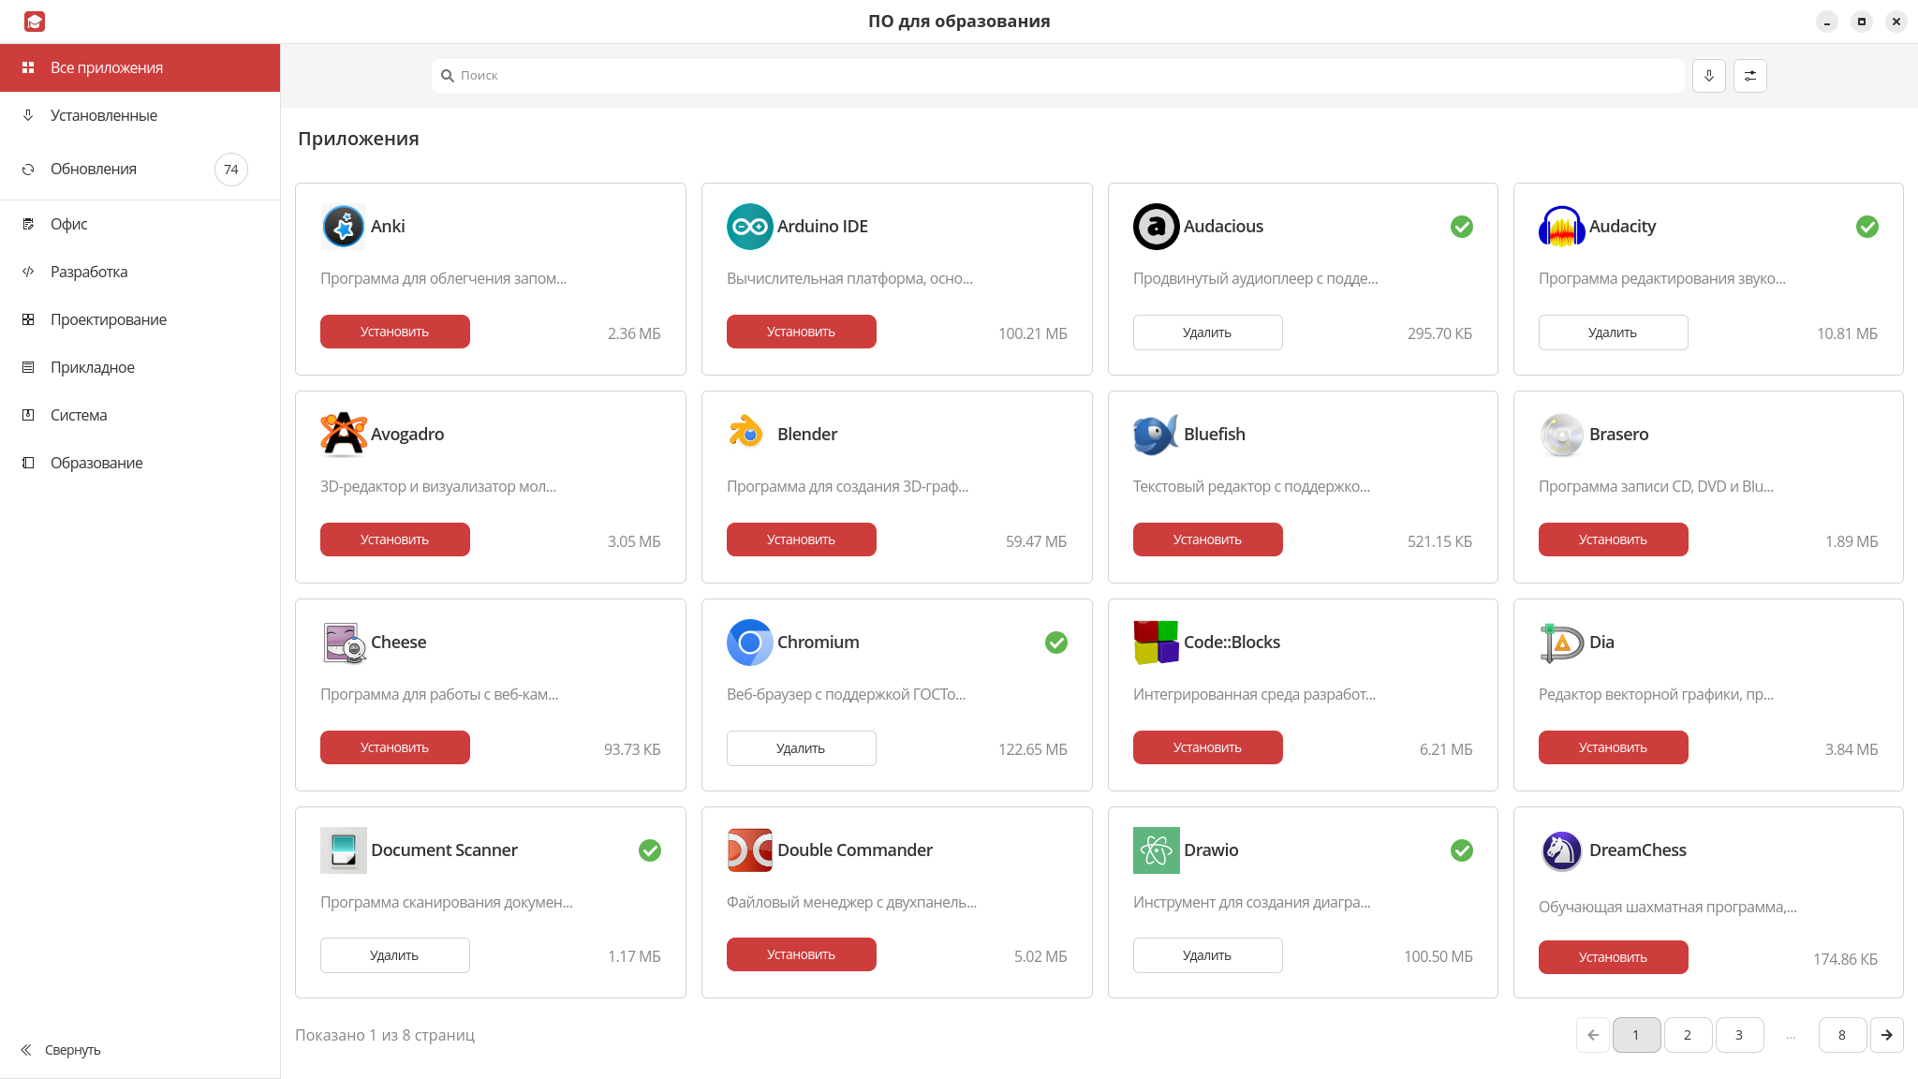Image resolution: width=1918 pixels, height=1079 pixels.
Task: Go to page 2
Action: pos(1688,1035)
